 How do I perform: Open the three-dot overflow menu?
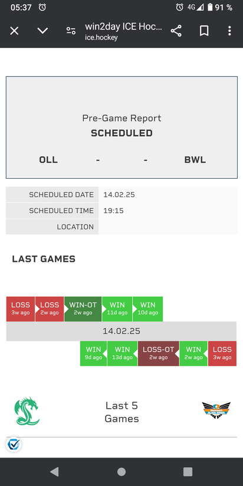click(x=229, y=31)
